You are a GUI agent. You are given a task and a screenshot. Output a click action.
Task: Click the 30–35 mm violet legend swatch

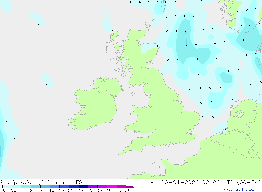click(x=93, y=187)
